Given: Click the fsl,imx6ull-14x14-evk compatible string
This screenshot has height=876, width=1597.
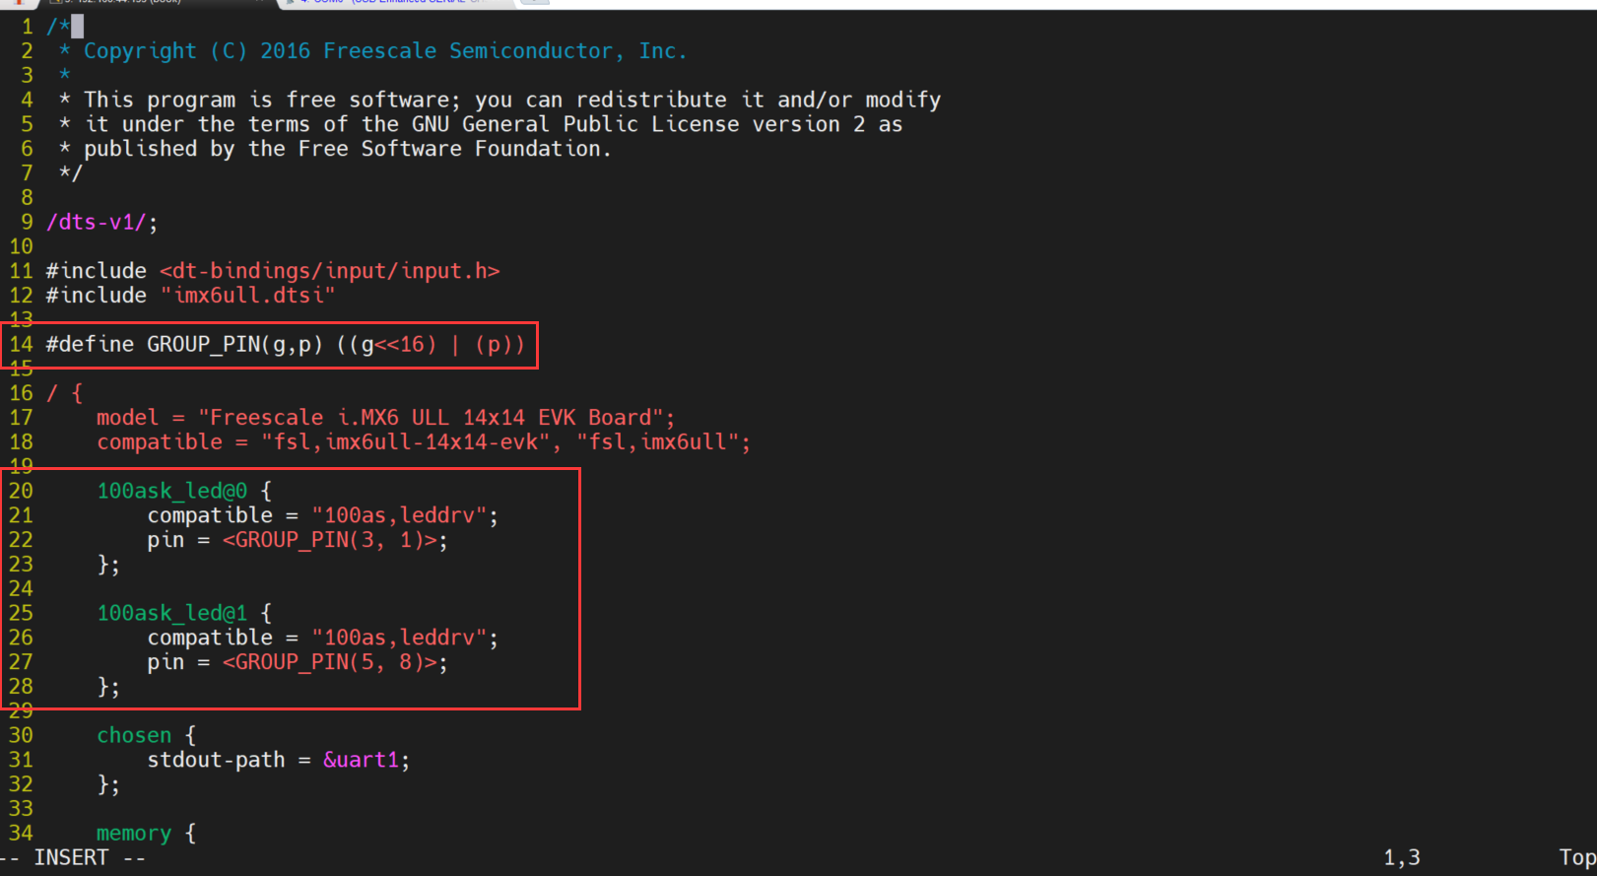Looking at the screenshot, I should [x=405, y=442].
